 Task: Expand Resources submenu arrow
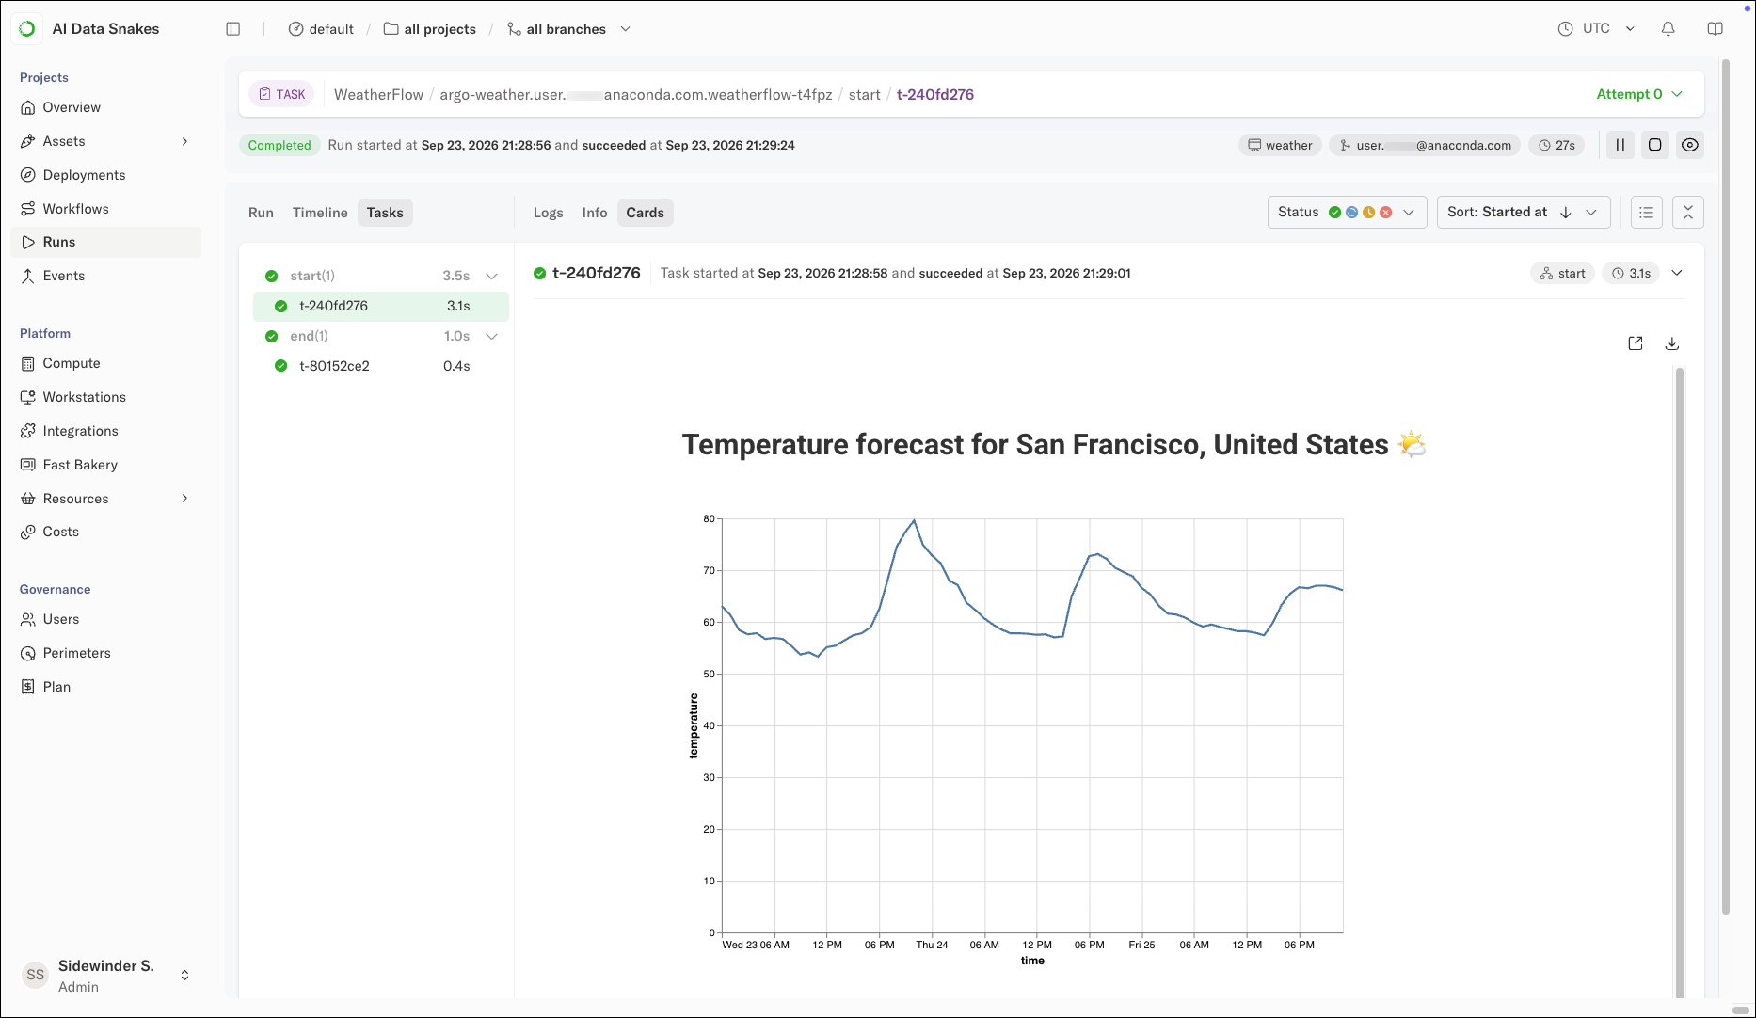[184, 499]
